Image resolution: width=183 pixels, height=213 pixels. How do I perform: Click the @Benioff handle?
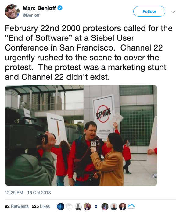pyautogui.click(x=31, y=15)
